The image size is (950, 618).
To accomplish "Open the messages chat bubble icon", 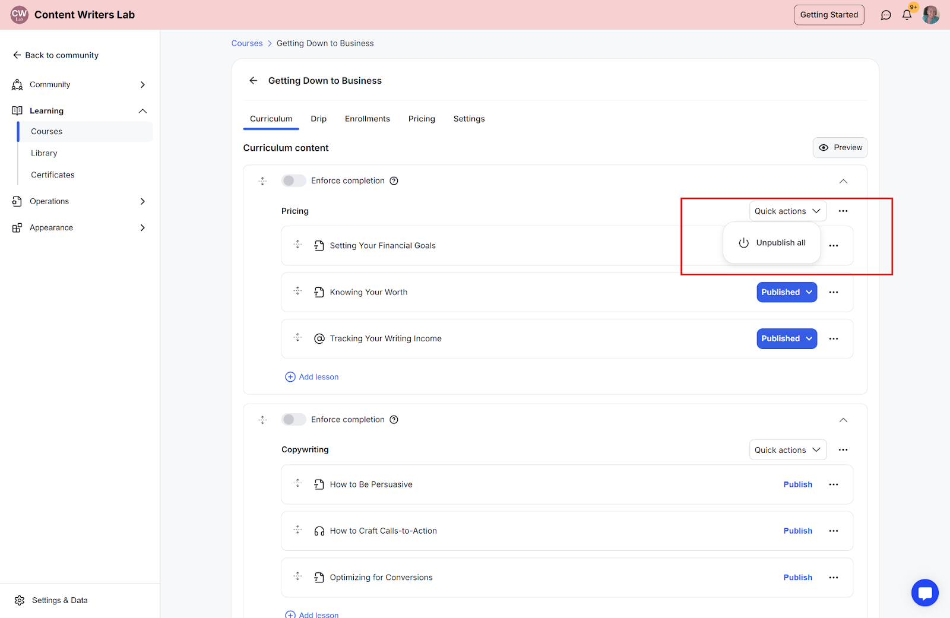I will [x=886, y=15].
